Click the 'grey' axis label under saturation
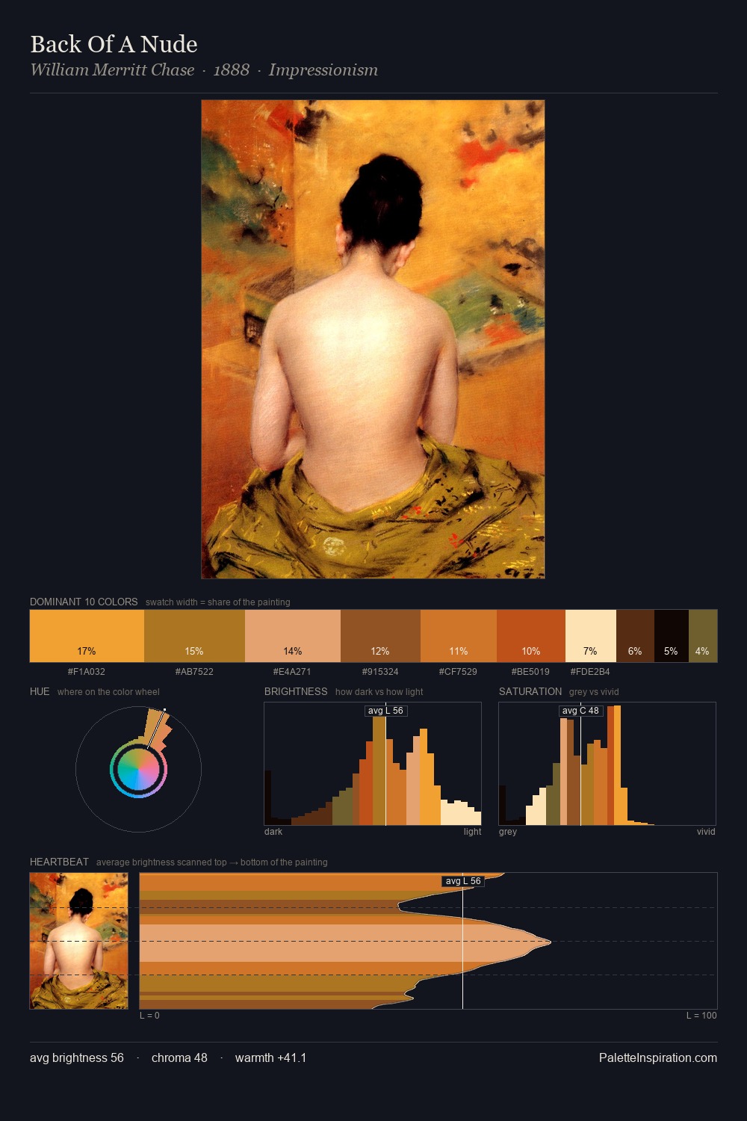Viewport: 747px width, 1121px height. pos(508,831)
